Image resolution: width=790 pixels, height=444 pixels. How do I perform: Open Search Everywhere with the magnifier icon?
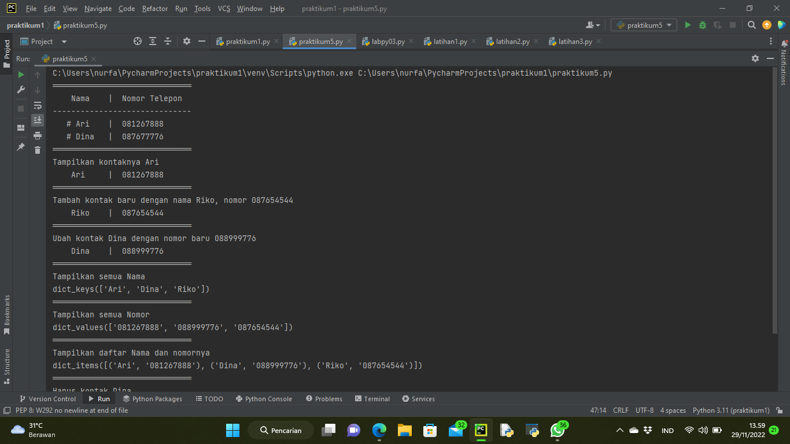[x=751, y=25]
